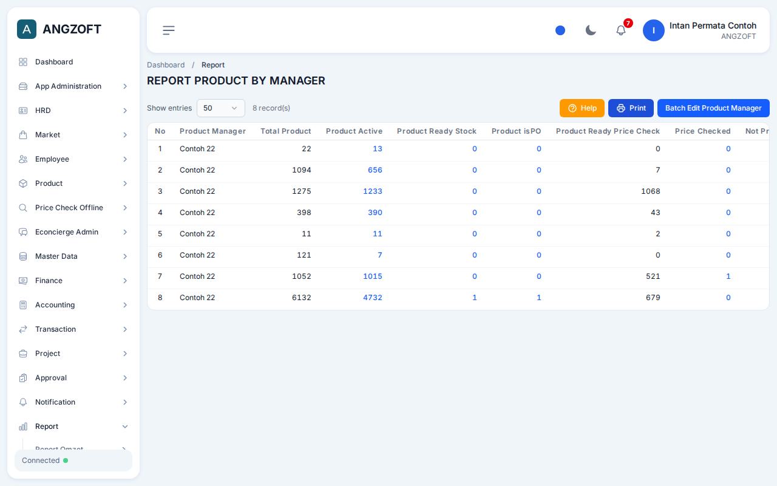This screenshot has height=486, width=777.
Task: Click the App Administration sidebar icon
Action: coord(23,86)
